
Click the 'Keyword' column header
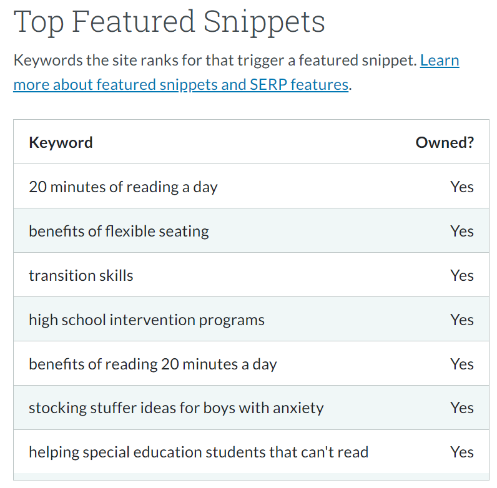[61, 142]
